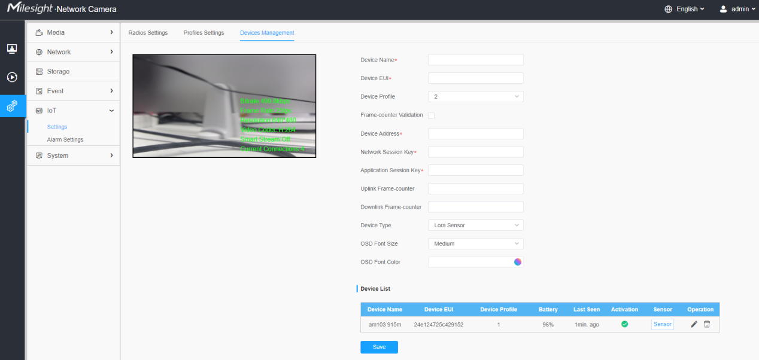
Task: Click the Sensor button for am103 915m
Action: coord(663,324)
